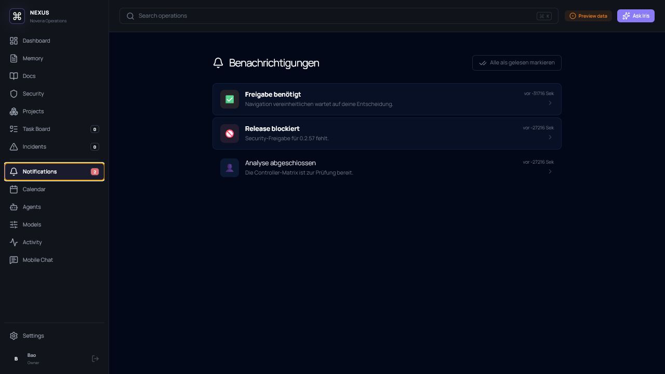This screenshot has width=665, height=374.
Task: Click the magnifier icon in search bar
Action: point(130,16)
